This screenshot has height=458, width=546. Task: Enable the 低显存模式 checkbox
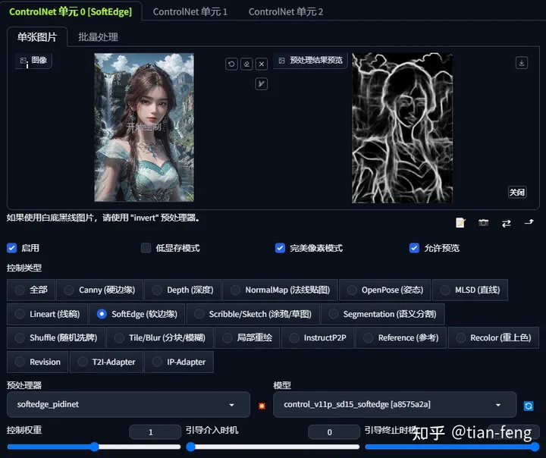[146, 248]
